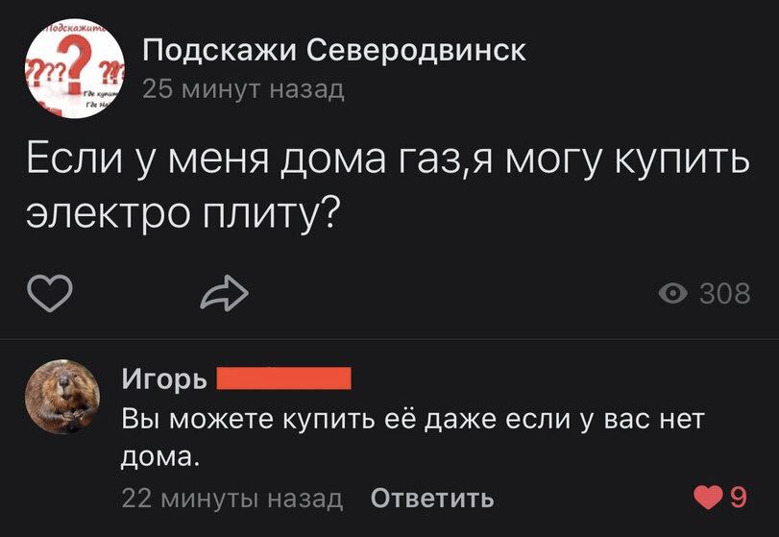Click the post timestamp 25 минут назад
This screenshot has height=537, width=779.
coord(242,89)
